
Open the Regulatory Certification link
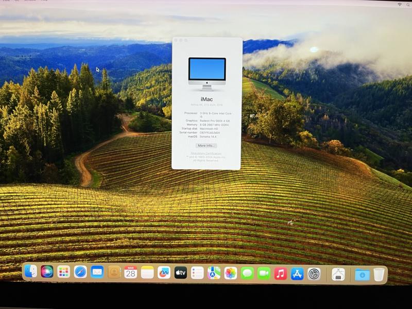(x=206, y=153)
